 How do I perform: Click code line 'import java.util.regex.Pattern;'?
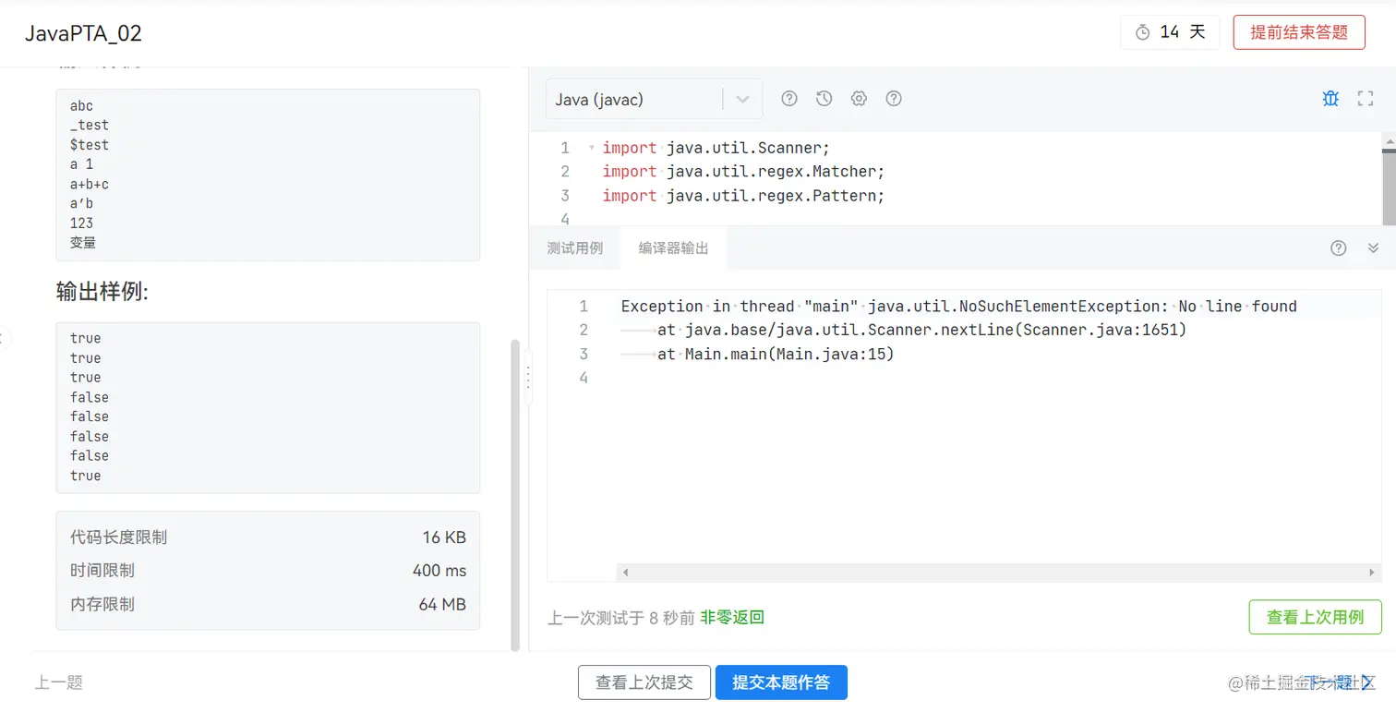[743, 196]
